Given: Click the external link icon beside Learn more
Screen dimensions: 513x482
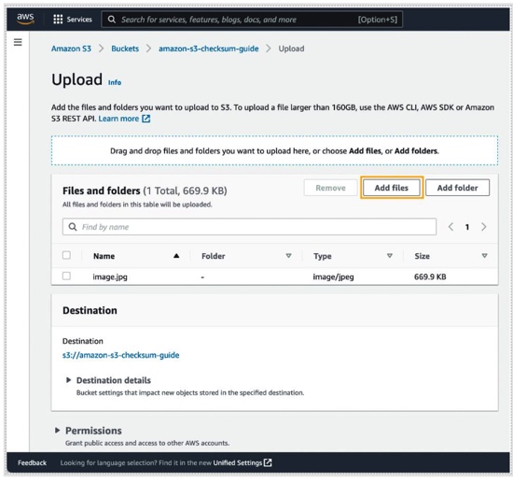Looking at the screenshot, I should (146, 119).
